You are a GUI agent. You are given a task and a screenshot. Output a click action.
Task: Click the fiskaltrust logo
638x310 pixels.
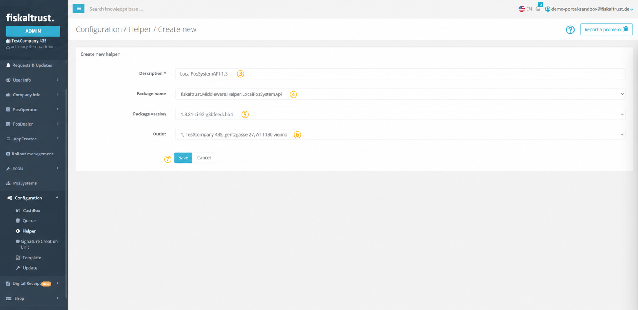[30, 18]
